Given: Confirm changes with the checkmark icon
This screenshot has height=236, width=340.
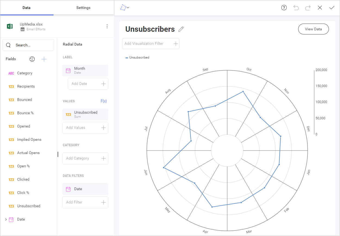Looking at the screenshot, I should 332,8.
